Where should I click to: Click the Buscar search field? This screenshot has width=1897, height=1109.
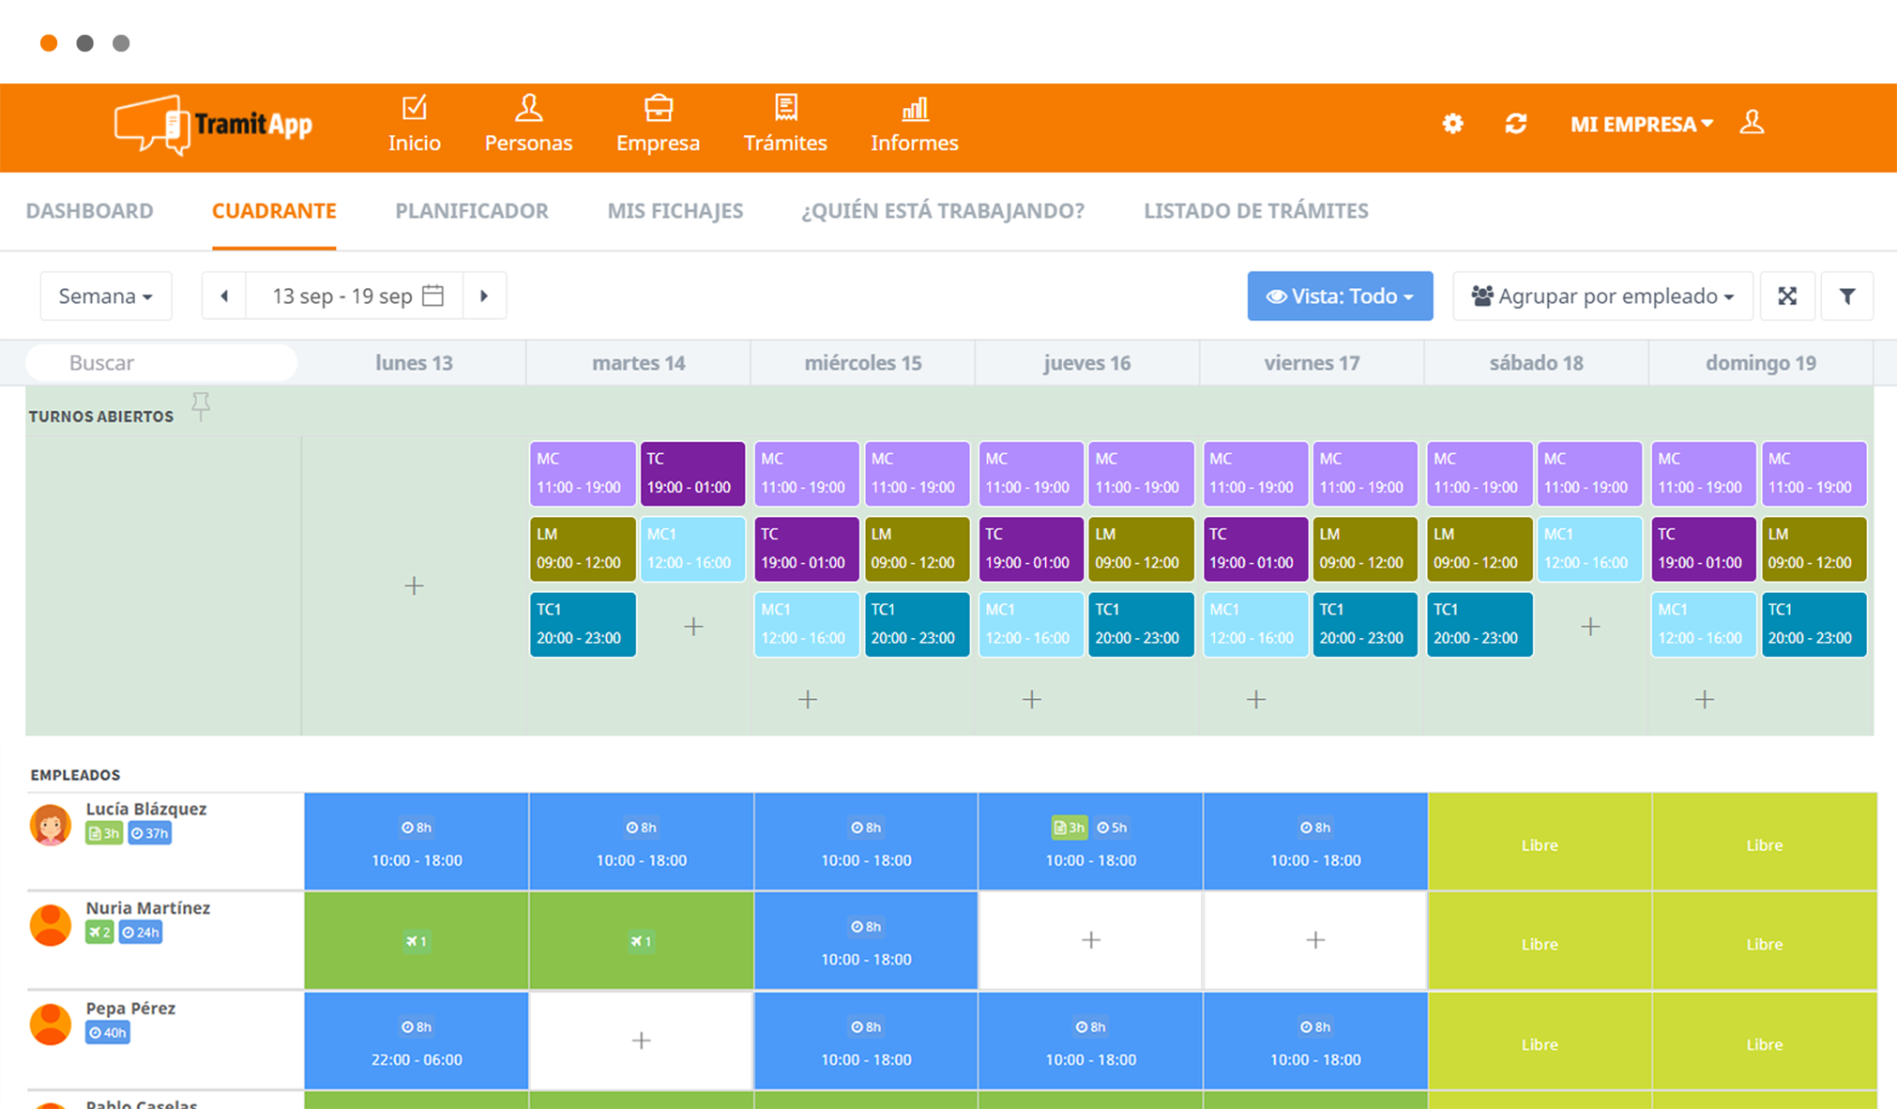161,363
